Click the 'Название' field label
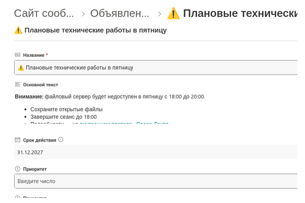 pos(34,55)
